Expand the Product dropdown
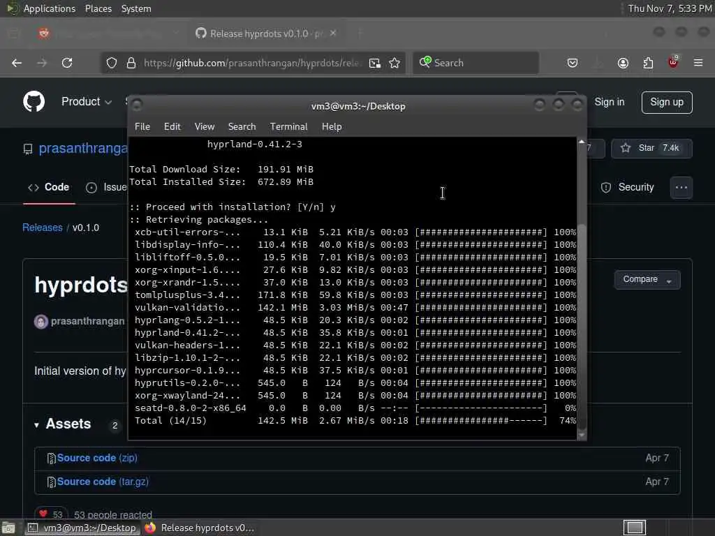 tap(87, 102)
